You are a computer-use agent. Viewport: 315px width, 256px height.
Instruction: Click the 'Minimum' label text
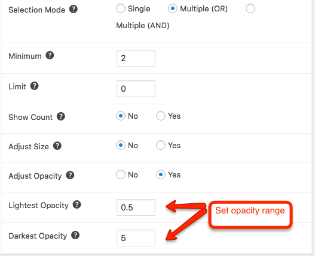[25, 56]
